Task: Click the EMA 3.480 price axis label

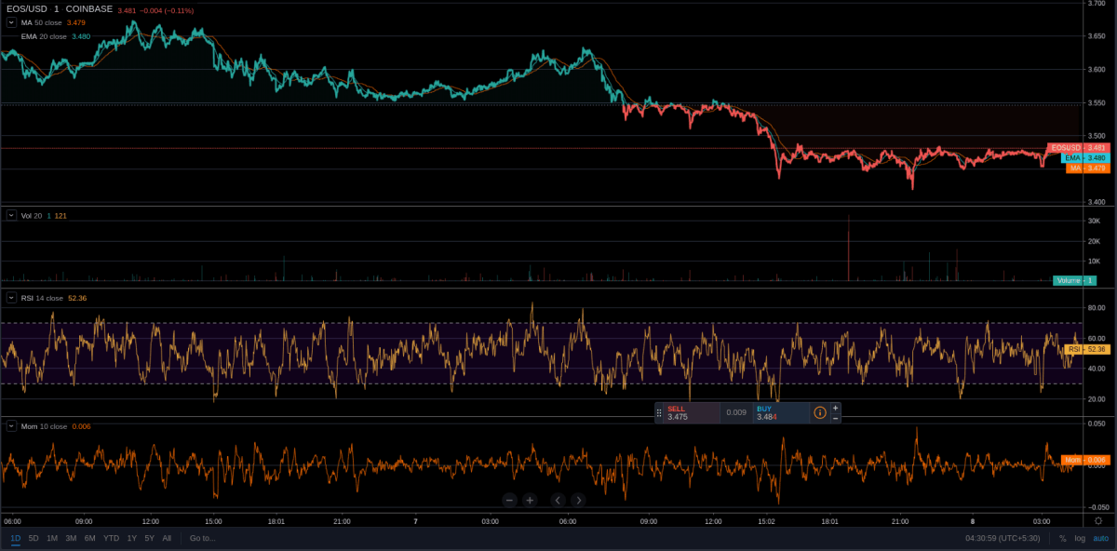Action: [1085, 158]
